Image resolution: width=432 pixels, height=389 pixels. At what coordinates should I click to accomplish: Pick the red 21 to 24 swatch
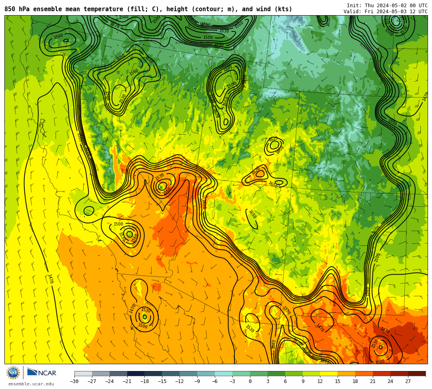click(x=382, y=373)
